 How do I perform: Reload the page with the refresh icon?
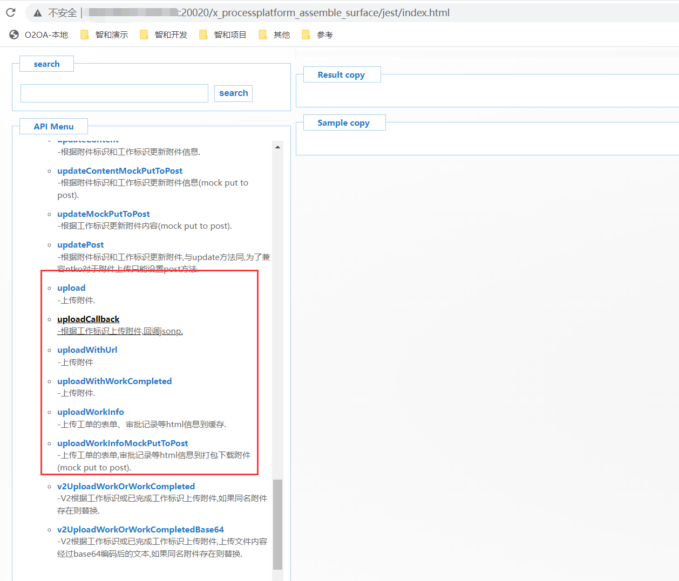11,12
